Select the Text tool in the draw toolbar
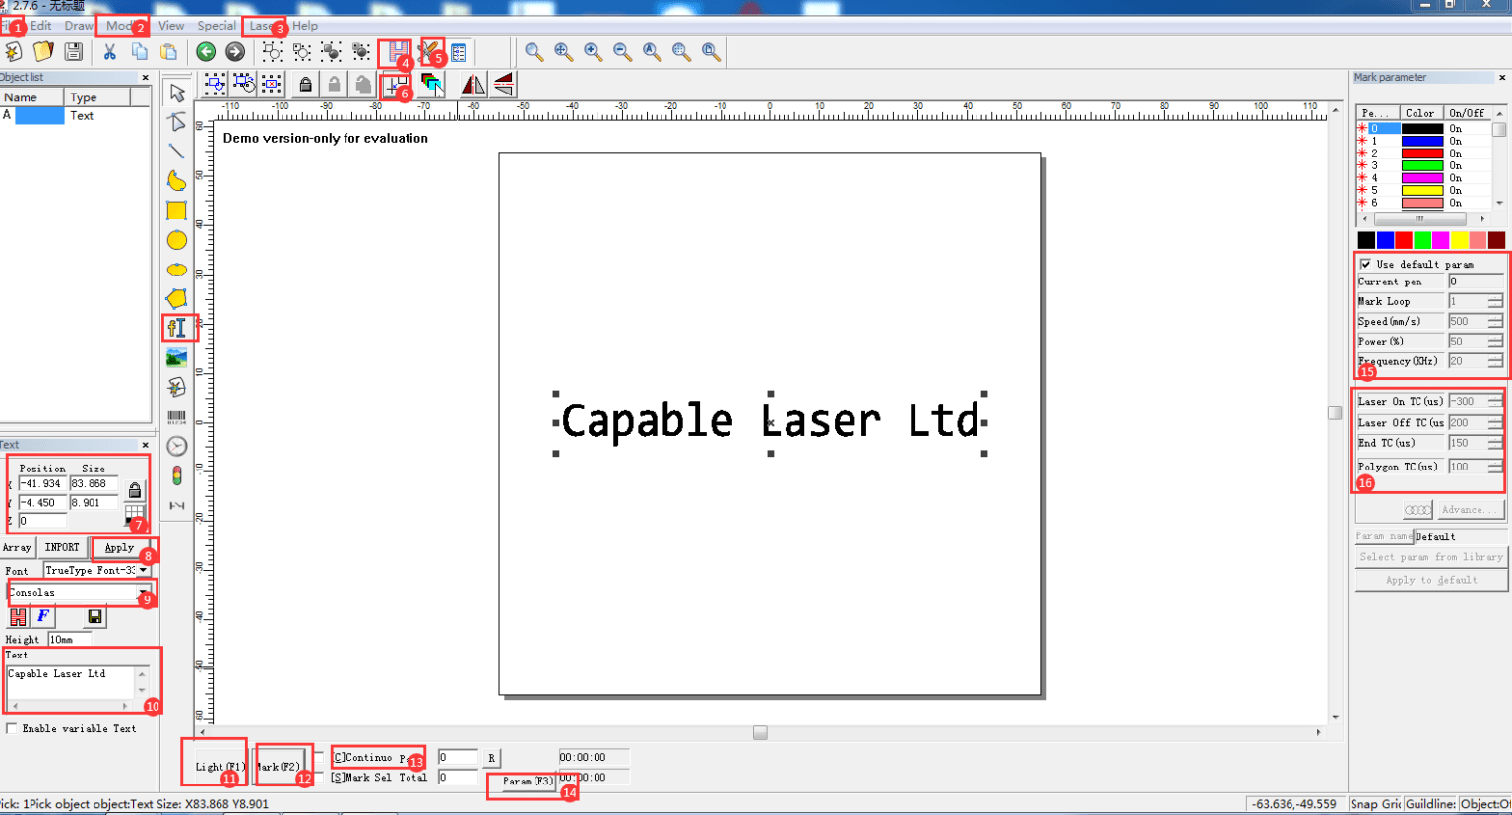Screen dimensions: 1512x815 click(177, 328)
